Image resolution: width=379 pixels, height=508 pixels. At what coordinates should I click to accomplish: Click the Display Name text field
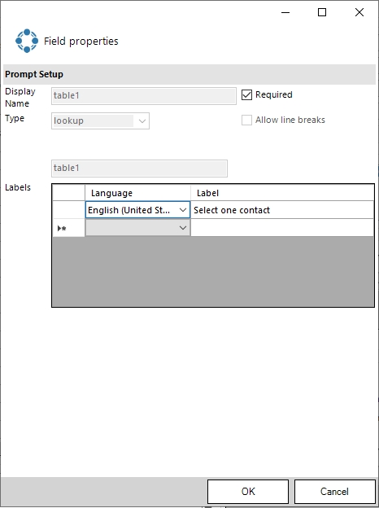pyautogui.click(x=144, y=96)
